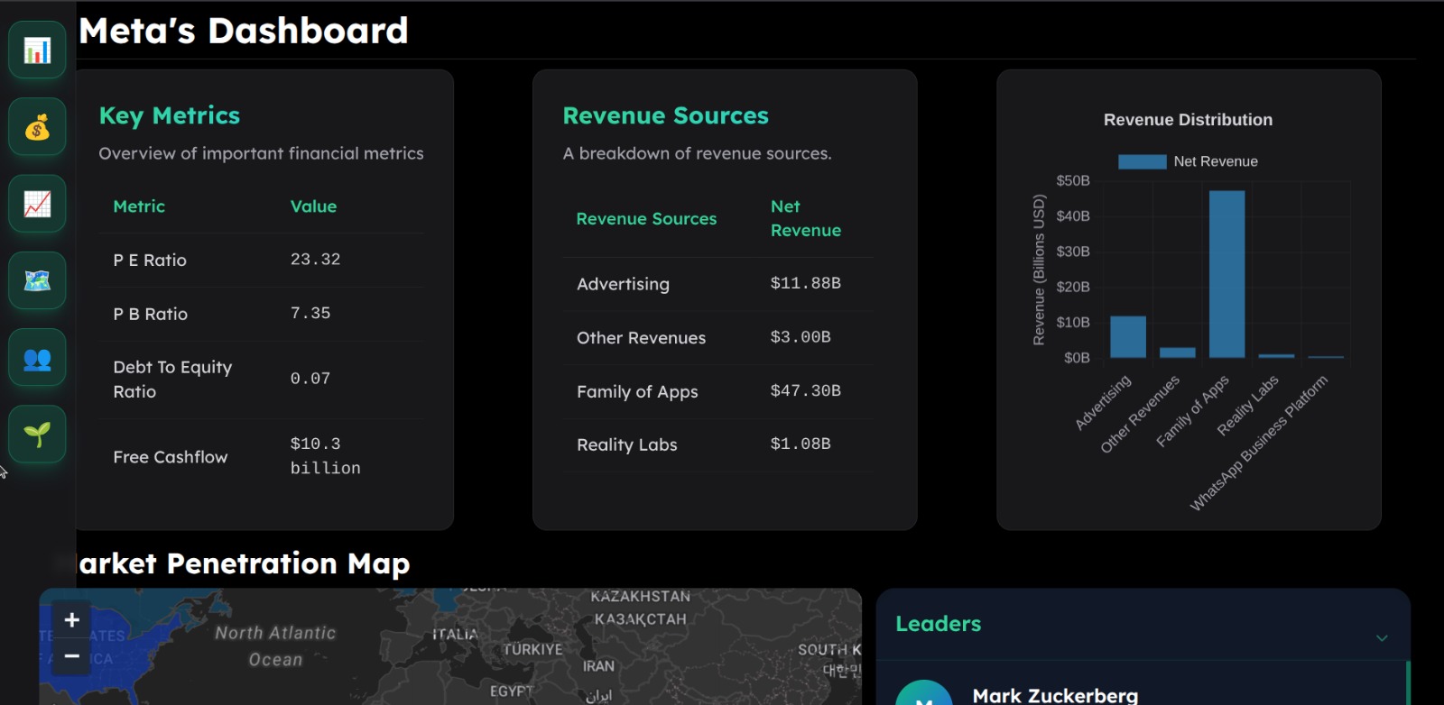Select the Reality Labs table row label
The height and width of the screenshot is (705, 1444).
(626, 444)
